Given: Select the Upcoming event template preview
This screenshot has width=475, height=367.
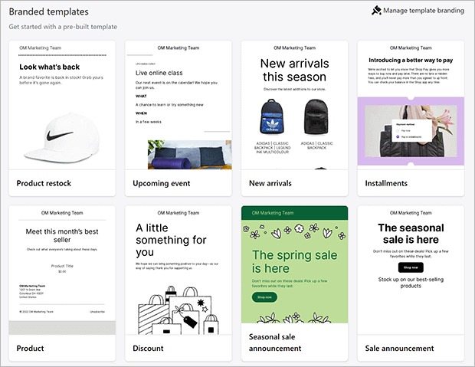Looking at the screenshot, I should tap(179, 105).
